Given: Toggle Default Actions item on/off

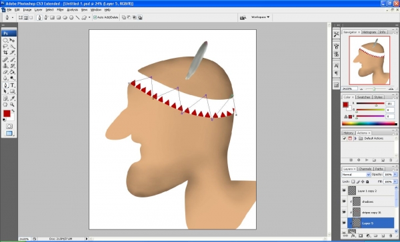Looking at the screenshot, I should click(345, 138).
